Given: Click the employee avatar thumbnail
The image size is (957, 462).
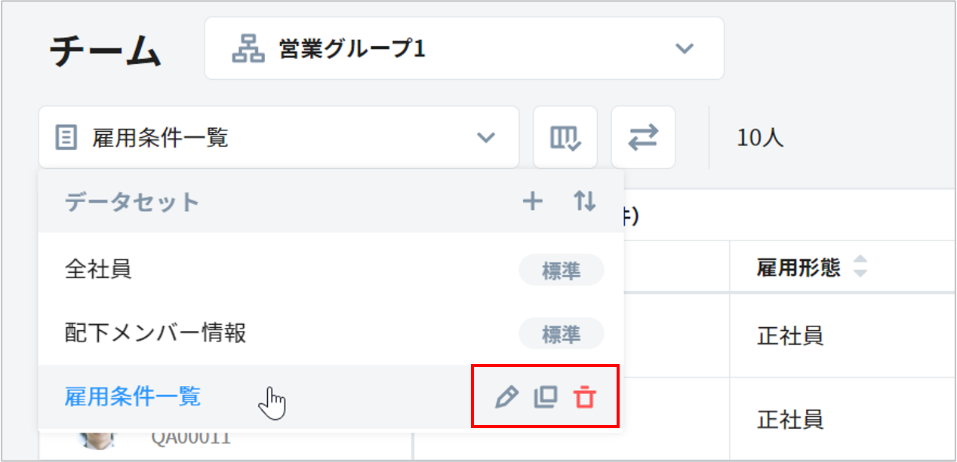Looking at the screenshot, I should tap(98, 439).
